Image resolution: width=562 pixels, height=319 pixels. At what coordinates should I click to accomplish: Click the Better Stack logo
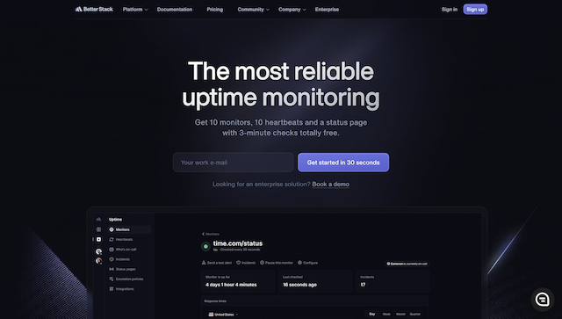pyautogui.click(x=94, y=10)
